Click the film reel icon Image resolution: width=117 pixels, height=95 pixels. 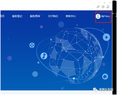tap(32, 45)
